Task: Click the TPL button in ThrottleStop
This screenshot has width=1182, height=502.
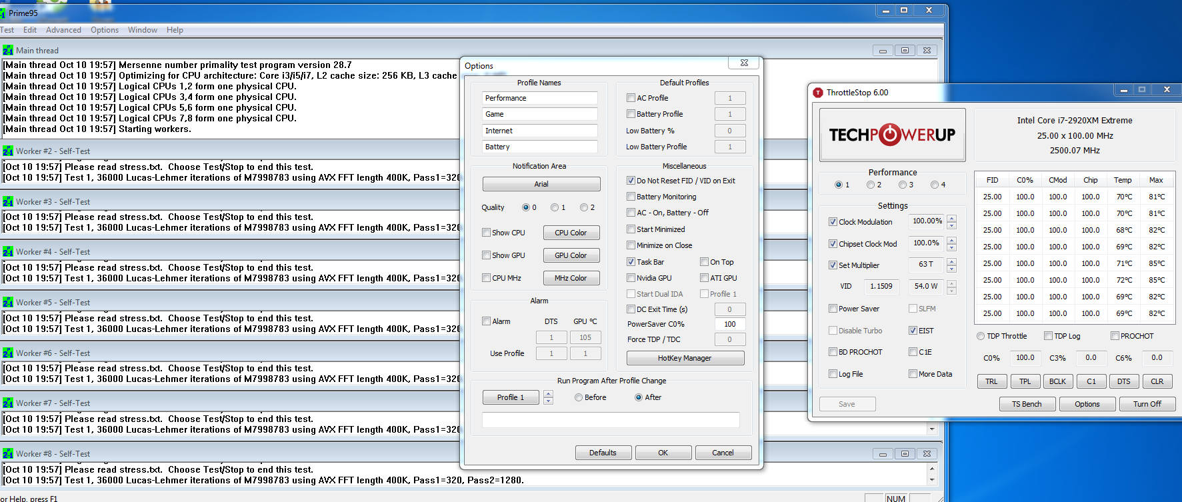Action: [1025, 381]
